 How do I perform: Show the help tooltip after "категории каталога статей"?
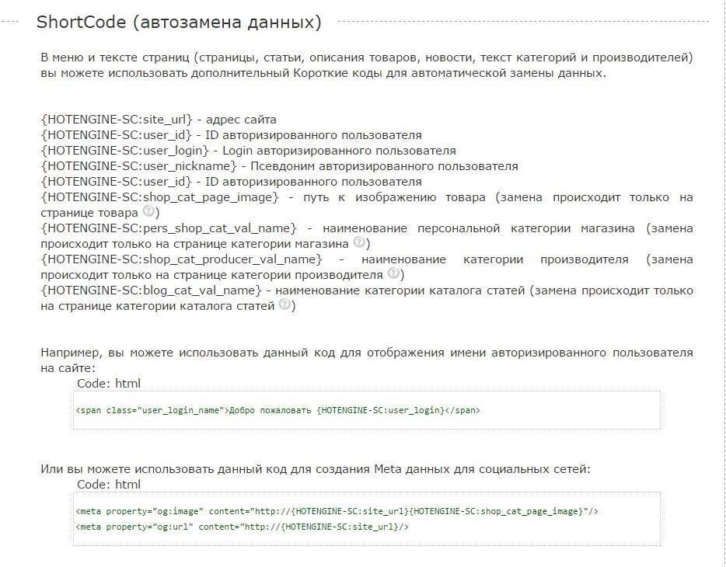coord(284,304)
